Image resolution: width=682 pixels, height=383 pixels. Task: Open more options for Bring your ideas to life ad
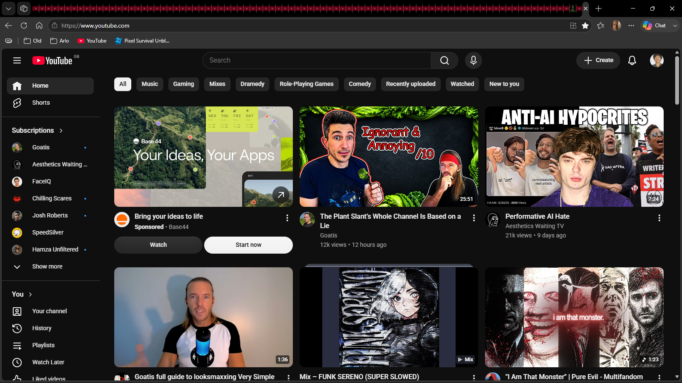point(287,218)
